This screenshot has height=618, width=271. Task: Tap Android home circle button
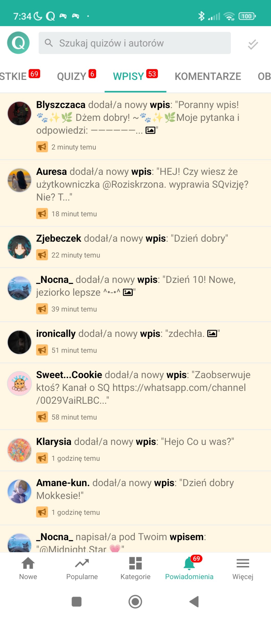pos(135,601)
